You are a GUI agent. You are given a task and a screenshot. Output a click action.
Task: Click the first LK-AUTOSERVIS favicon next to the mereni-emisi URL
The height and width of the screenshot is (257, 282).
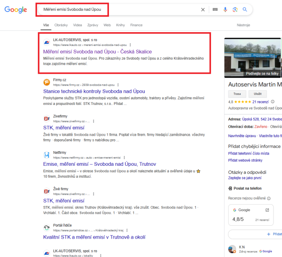pyautogui.click(x=47, y=42)
